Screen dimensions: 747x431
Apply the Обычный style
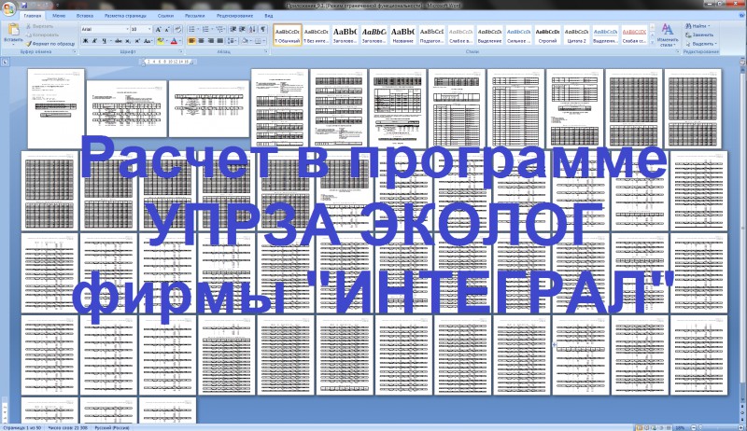point(288,35)
